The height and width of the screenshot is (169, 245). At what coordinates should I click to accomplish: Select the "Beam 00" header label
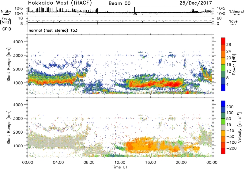pos(119,3)
